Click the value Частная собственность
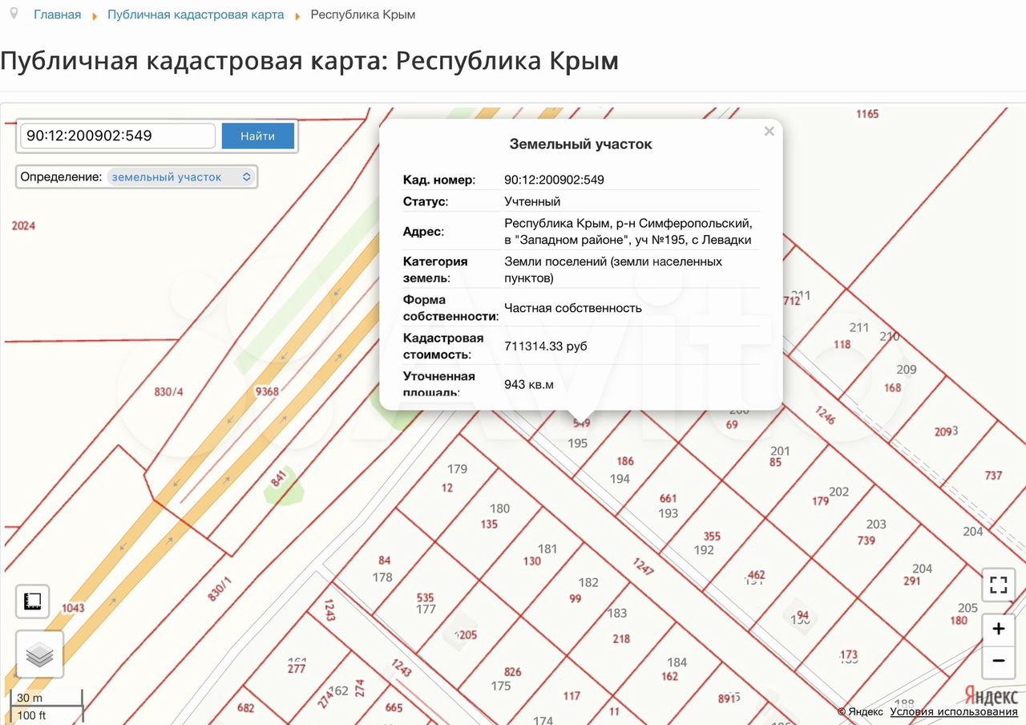 point(573,308)
